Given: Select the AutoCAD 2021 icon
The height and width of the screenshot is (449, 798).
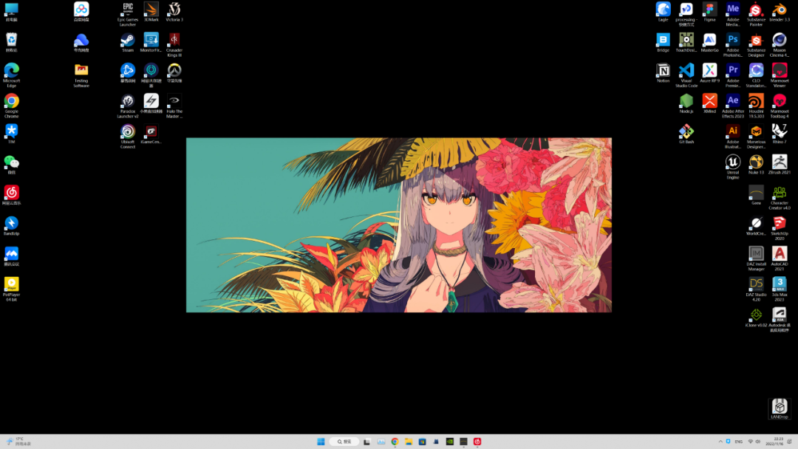Looking at the screenshot, I should click(780, 258).
